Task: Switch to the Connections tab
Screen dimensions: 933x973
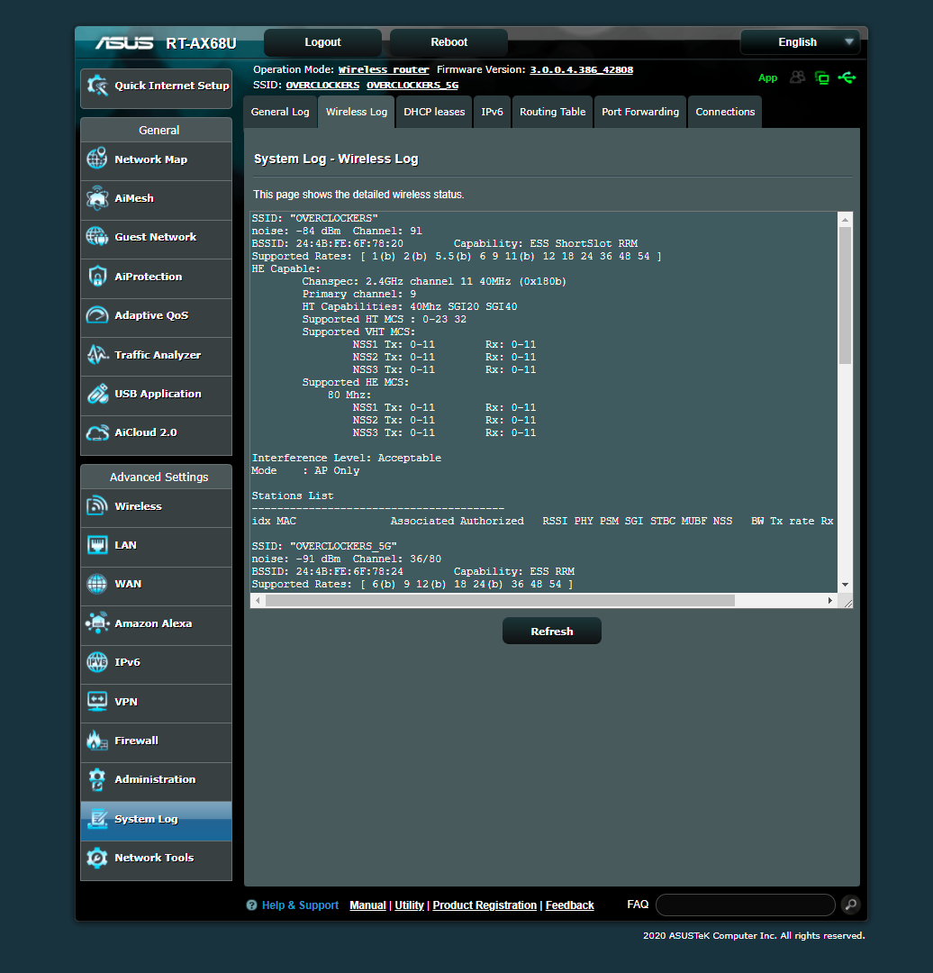Action: coord(724,111)
